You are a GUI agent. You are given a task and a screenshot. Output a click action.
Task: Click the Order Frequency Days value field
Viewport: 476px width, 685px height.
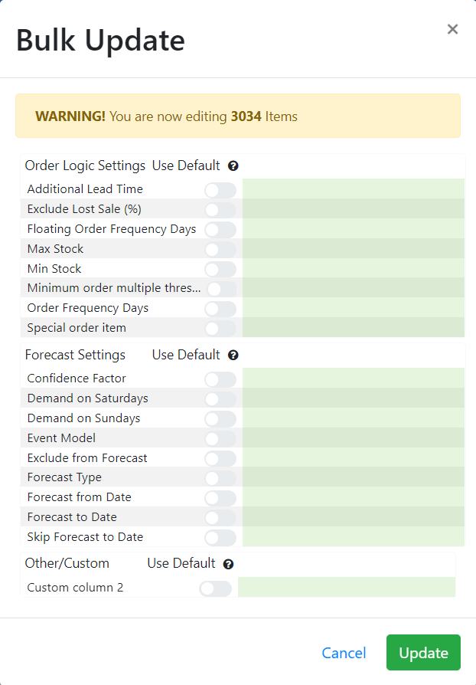[x=353, y=308]
